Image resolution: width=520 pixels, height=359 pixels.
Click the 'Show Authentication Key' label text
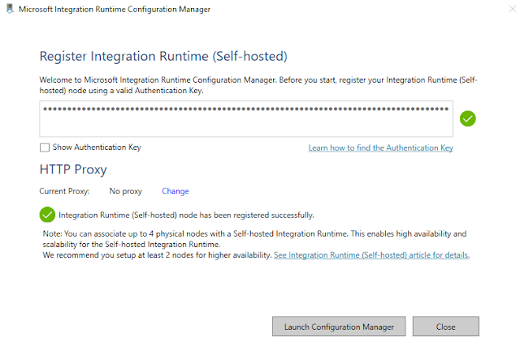97,147
